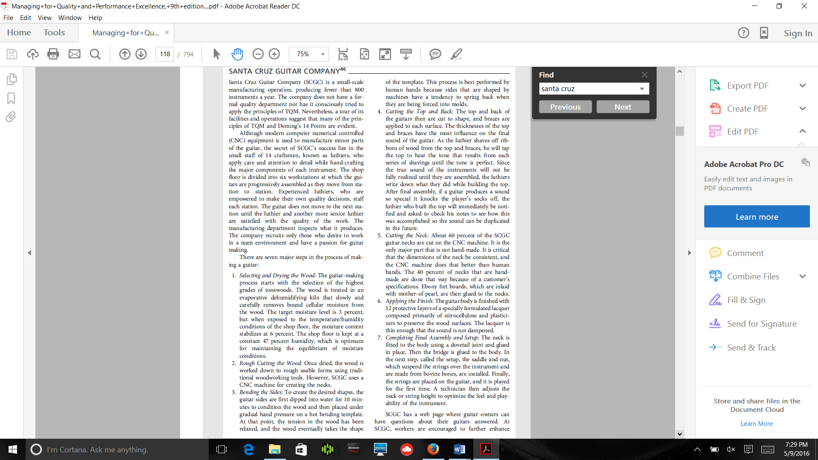This screenshot has height=460, width=818.
Task: Click Sign In
Action: pyautogui.click(x=798, y=33)
